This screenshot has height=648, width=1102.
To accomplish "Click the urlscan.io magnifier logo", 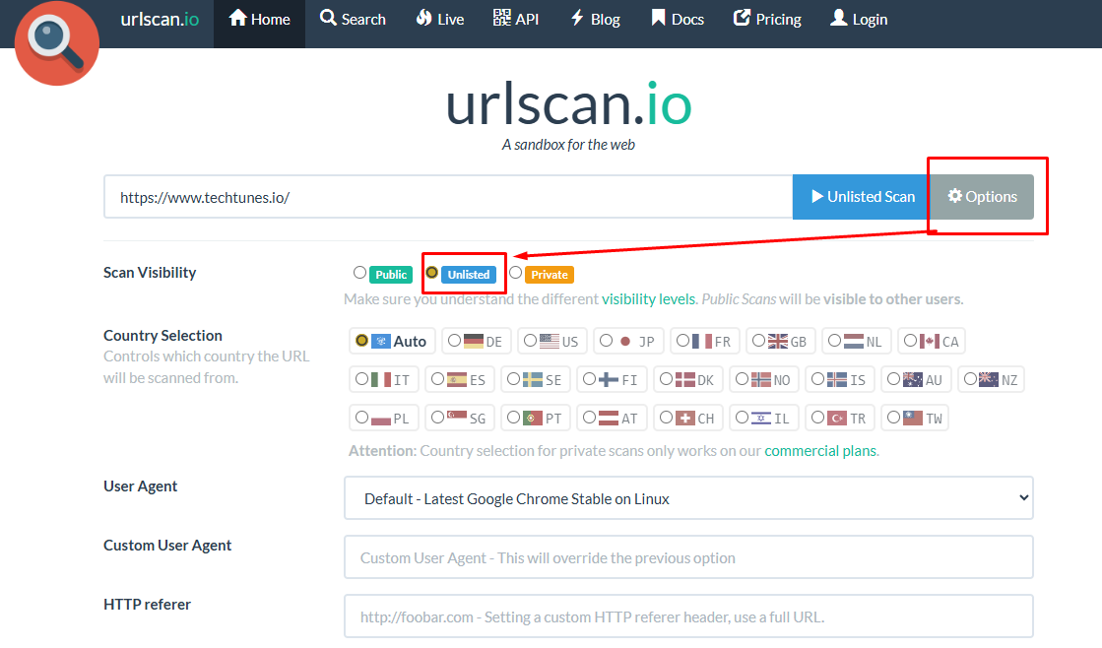I will [56, 43].
